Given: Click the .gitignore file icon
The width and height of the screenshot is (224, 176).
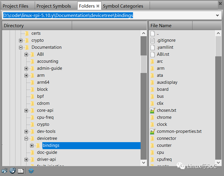Looking at the screenshot, I should click(x=153, y=41).
